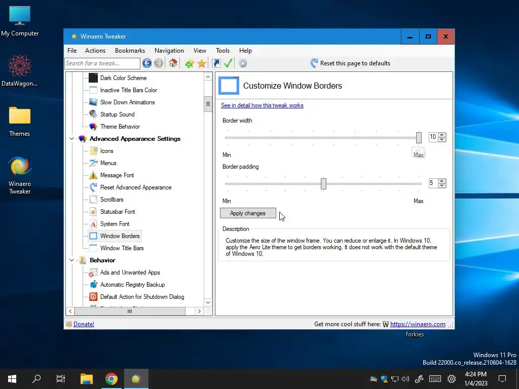Open System Font tweak

click(115, 224)
